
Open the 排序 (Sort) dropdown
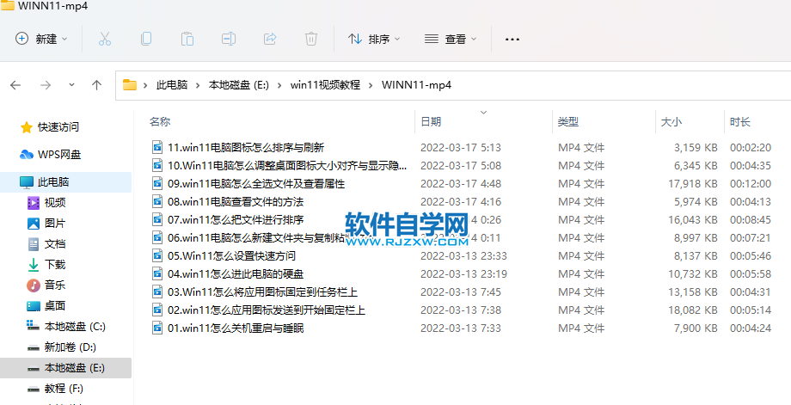(374, 39)
